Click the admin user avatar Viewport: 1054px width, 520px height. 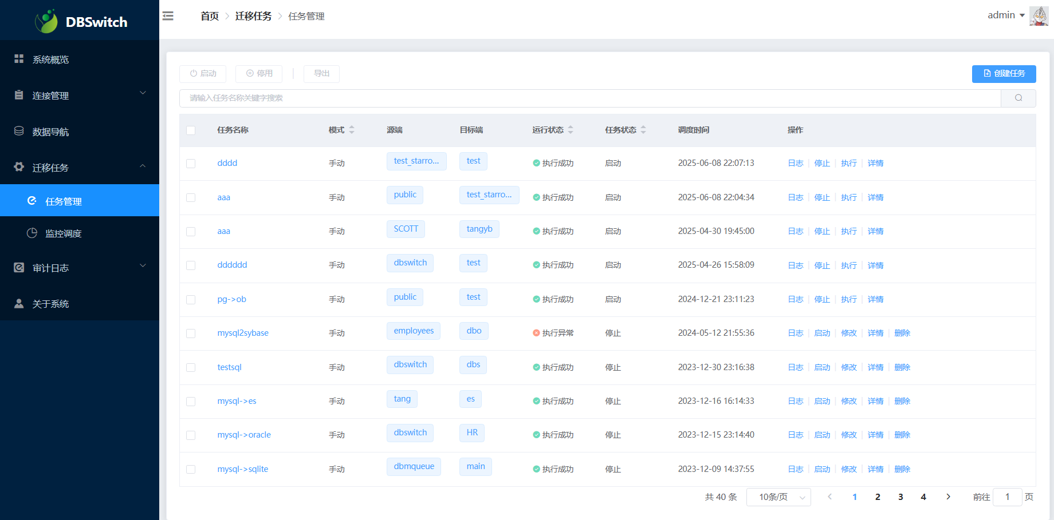[x=1038, y=15]
